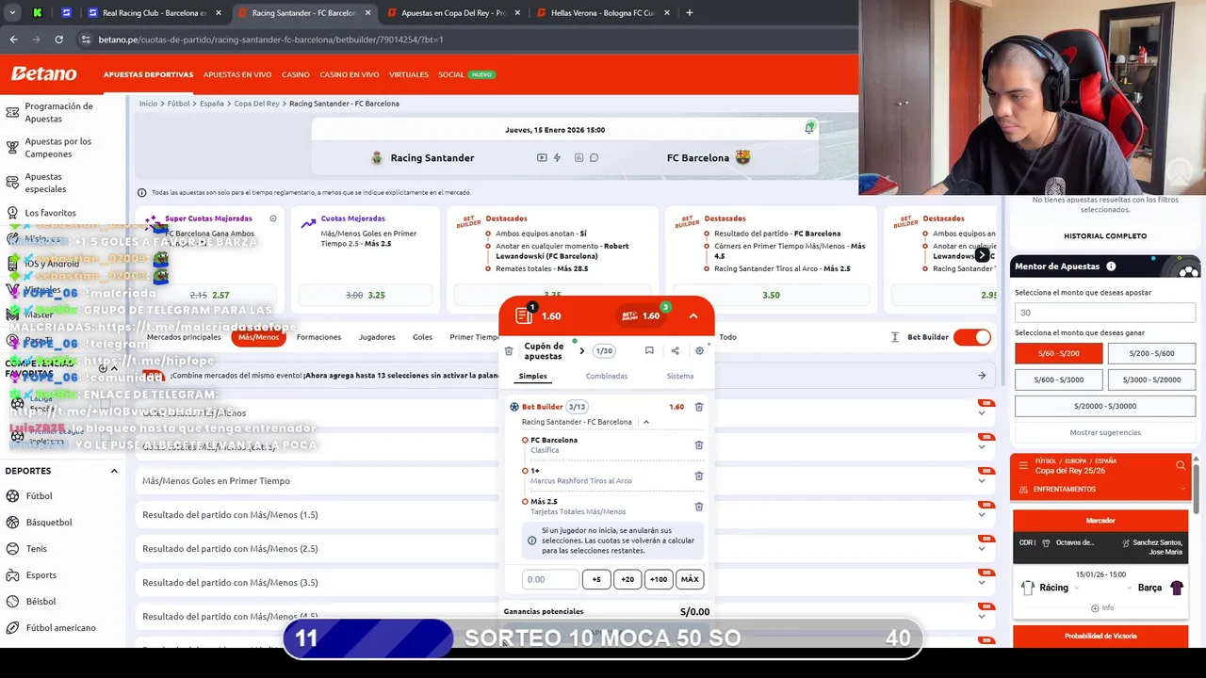Open a new browser tab
The height and width of the screenshot is (678, 1206).
(689, 13)
